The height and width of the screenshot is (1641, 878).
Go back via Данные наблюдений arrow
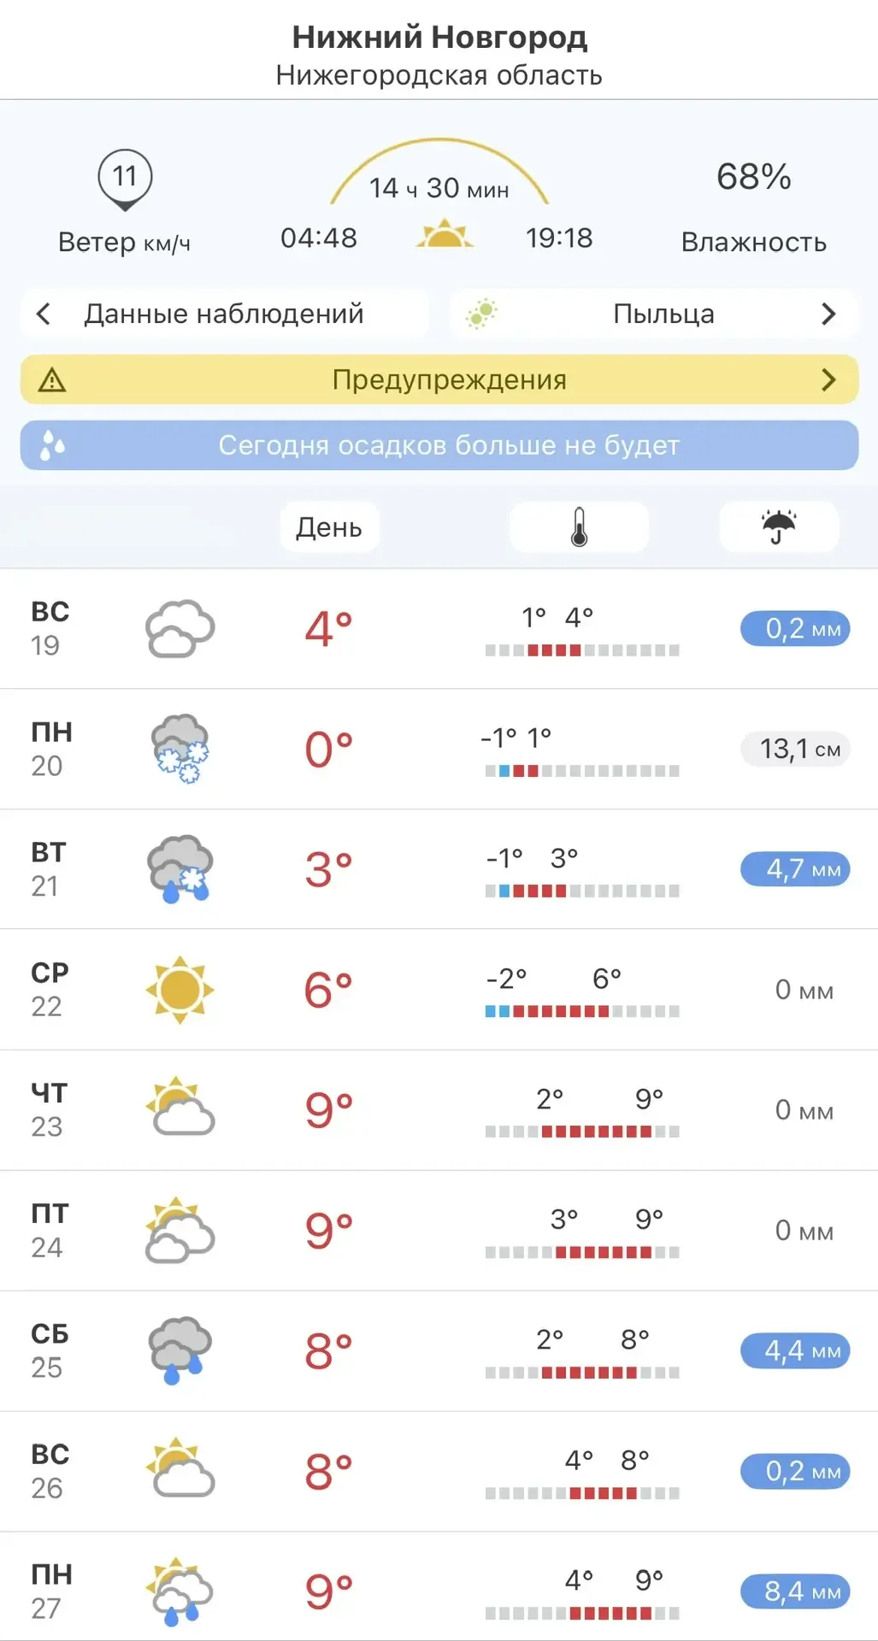tap(44, 315)
